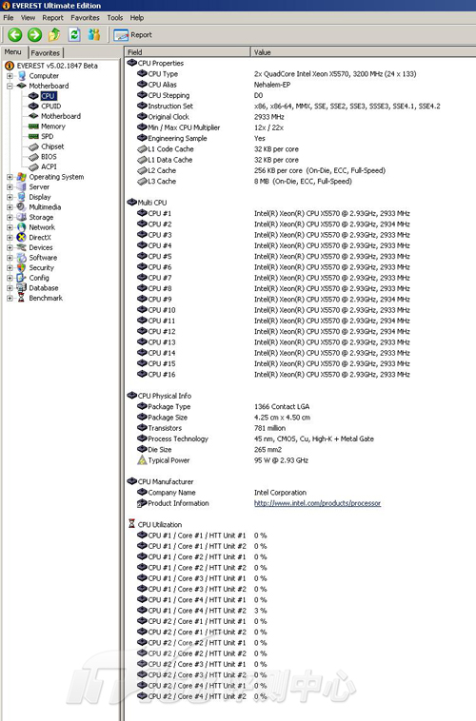Click the Value column header
The height and width of the screenshot is (721, 476).
(x=364, y=52)
